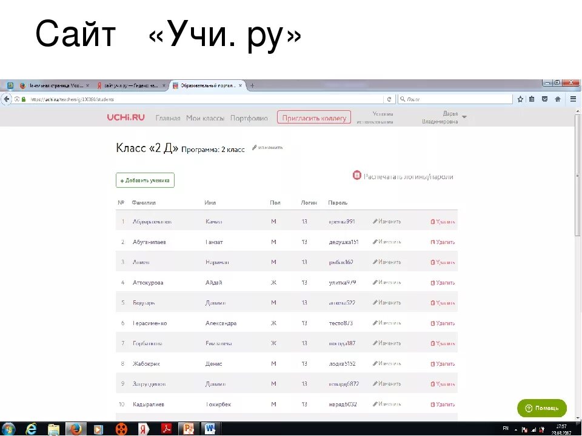Click Изменить for student row 5
The image size is (582, 436).
click(387, 303)
